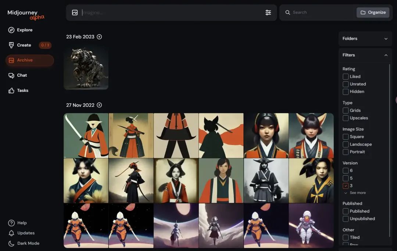Open the girl with red headphones portrait

pos(266,136)
